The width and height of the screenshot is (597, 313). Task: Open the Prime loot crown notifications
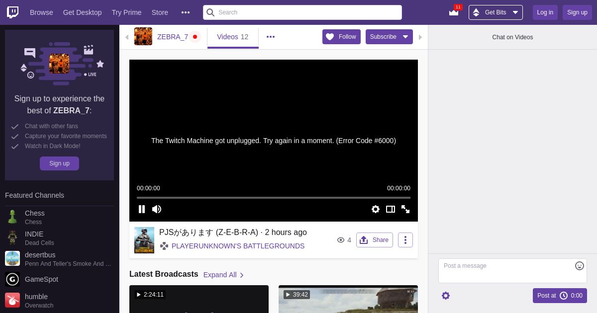(454, 12)
